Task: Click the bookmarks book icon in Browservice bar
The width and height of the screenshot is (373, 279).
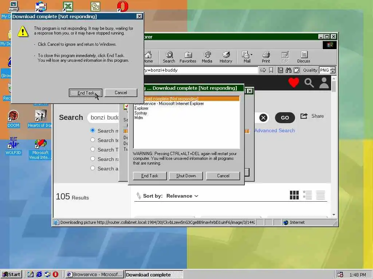Action: pyautogui.click(x=280, y=70)
